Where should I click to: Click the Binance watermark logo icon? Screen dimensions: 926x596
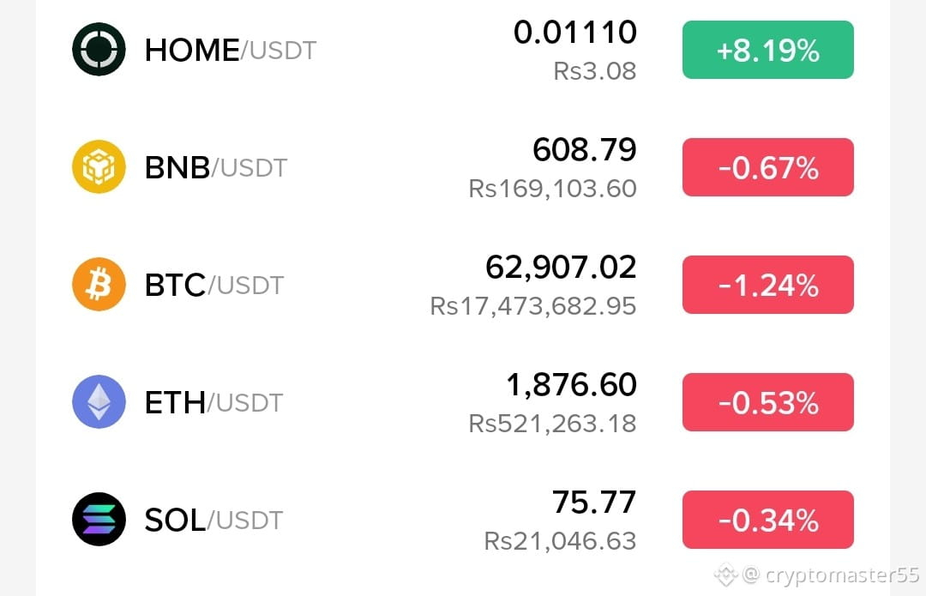(x=726, y=575)
